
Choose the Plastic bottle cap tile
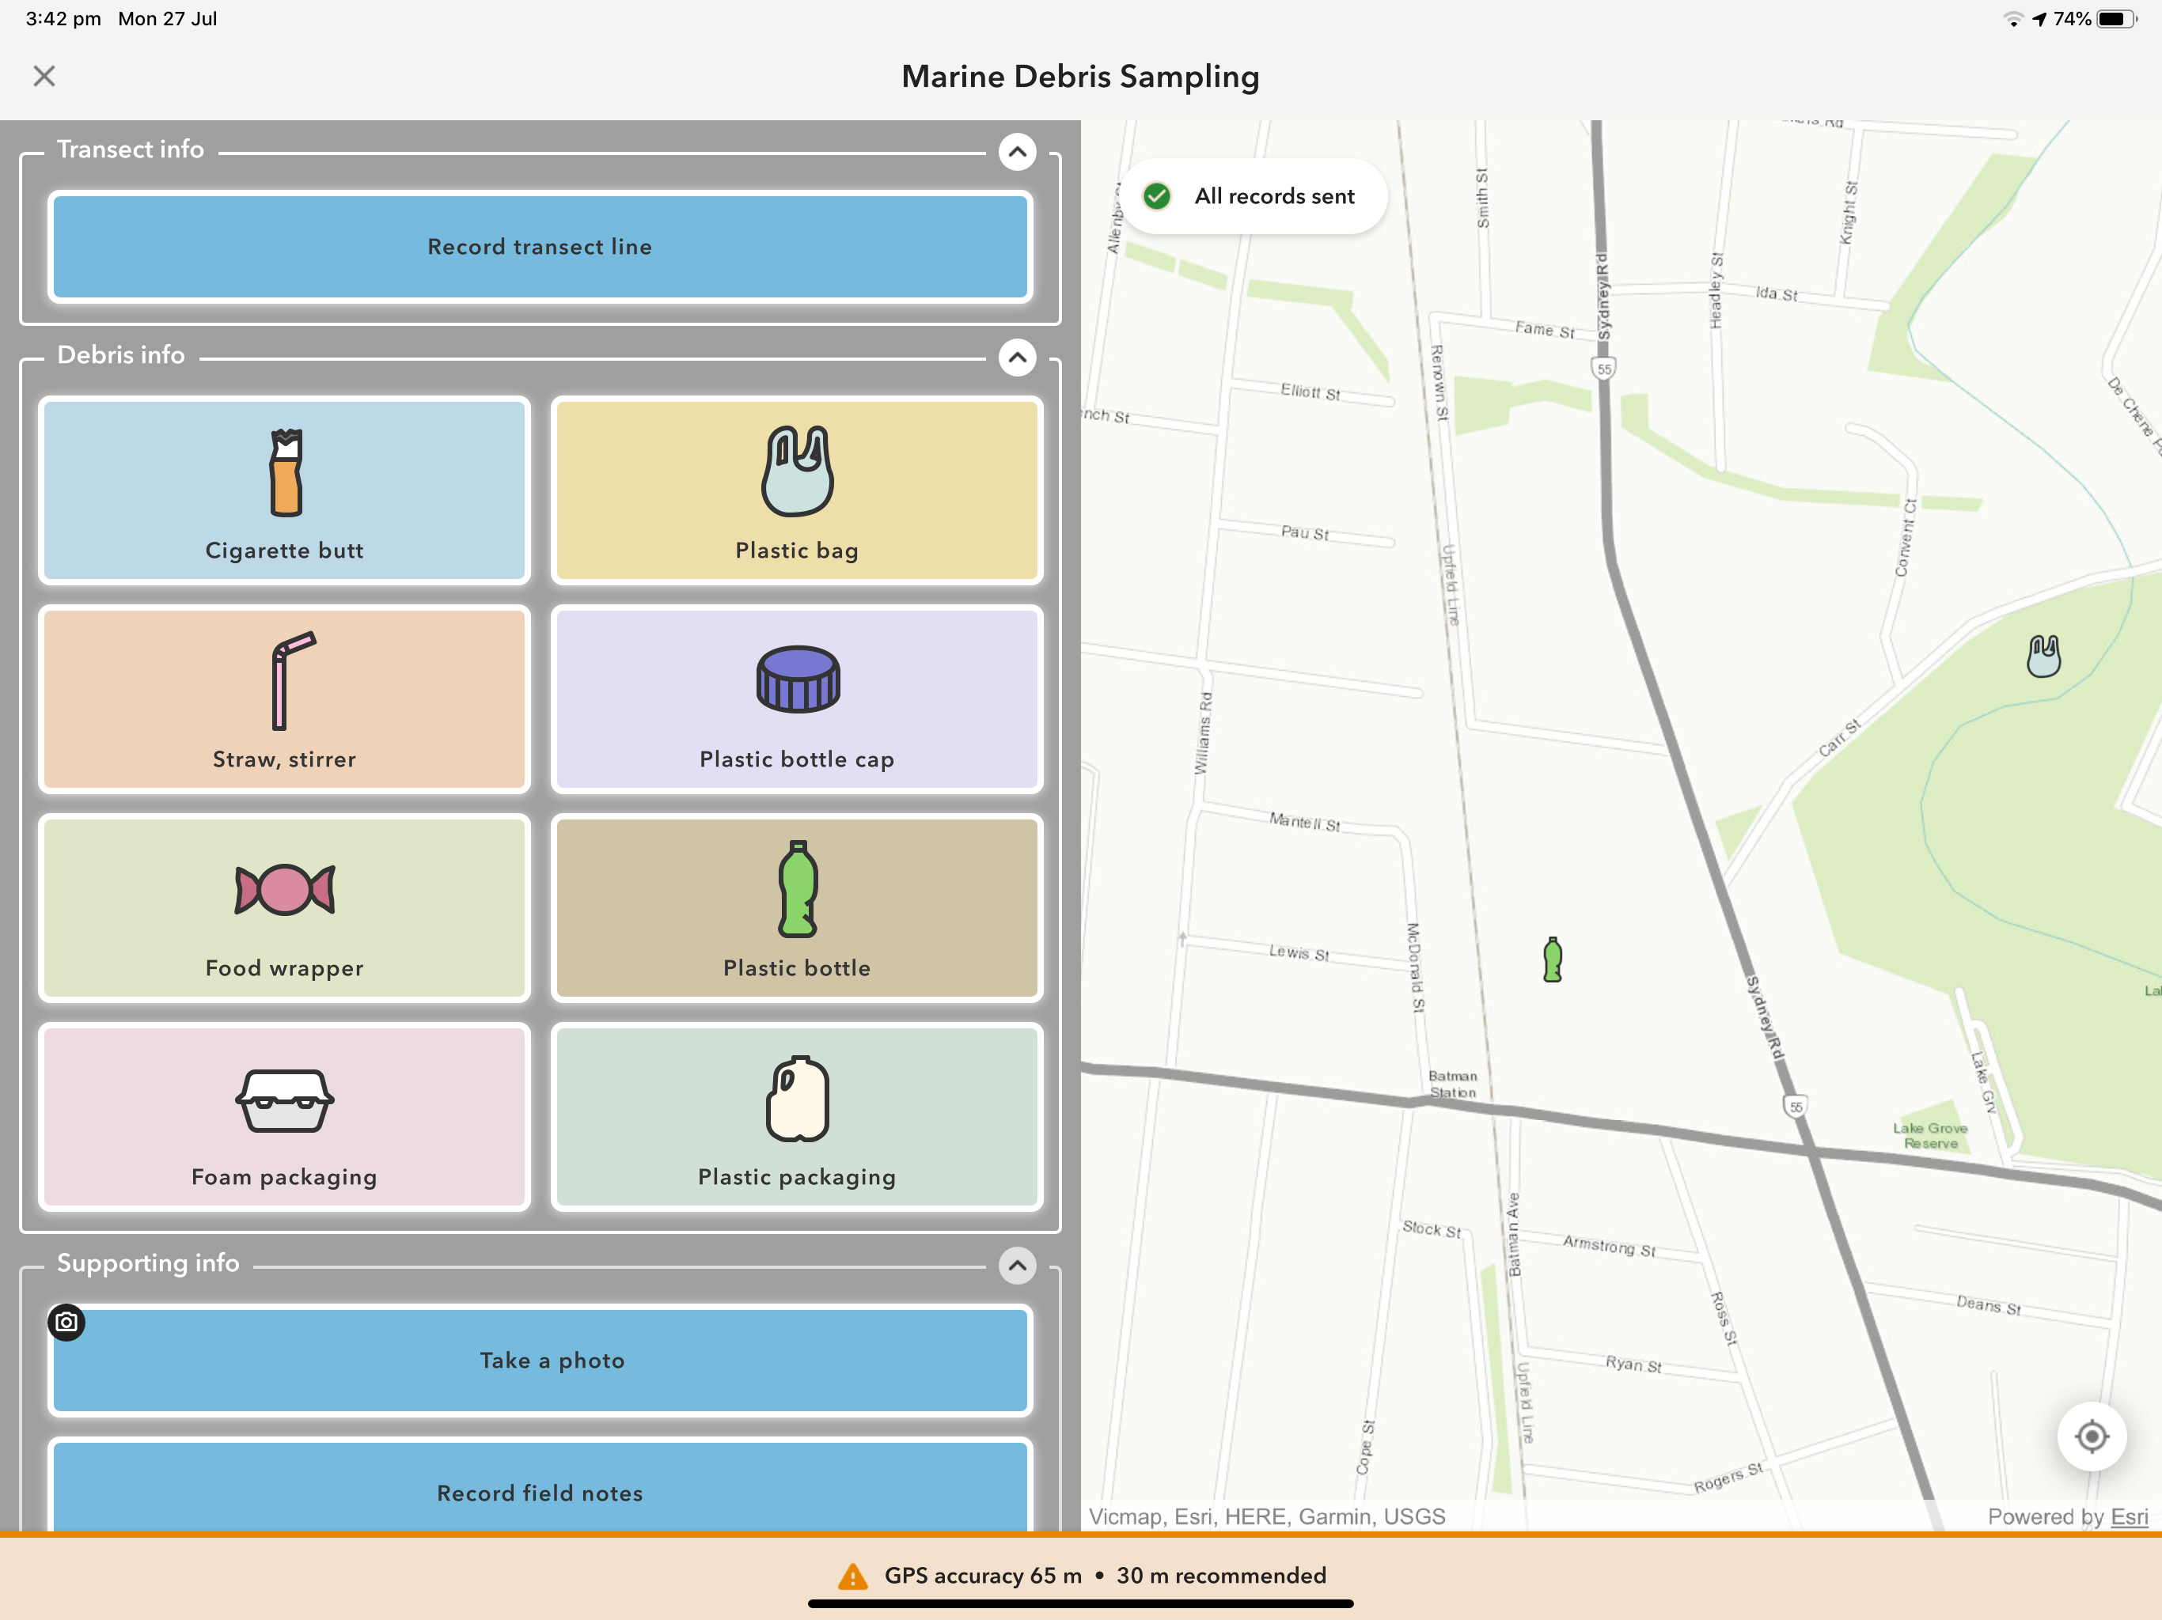[x=797, y=699]
